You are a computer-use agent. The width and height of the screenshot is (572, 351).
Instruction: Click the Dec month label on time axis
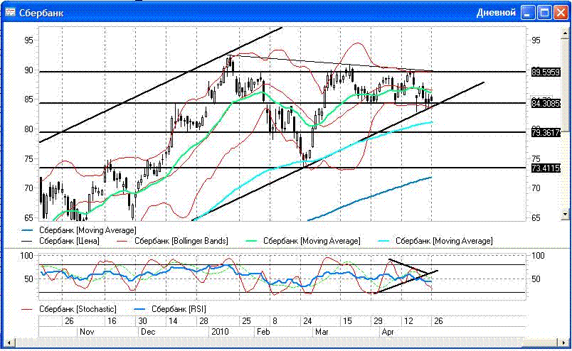pyautogui.click(x=148, y=332)
